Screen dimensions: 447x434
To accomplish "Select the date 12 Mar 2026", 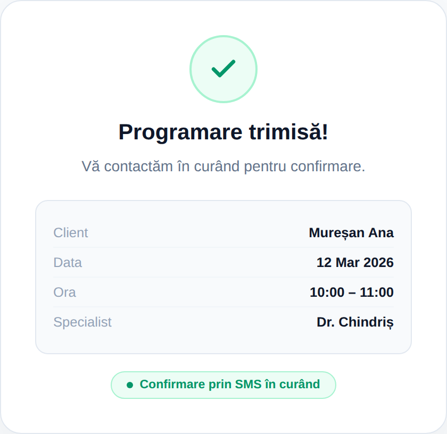I will (355, 262).
